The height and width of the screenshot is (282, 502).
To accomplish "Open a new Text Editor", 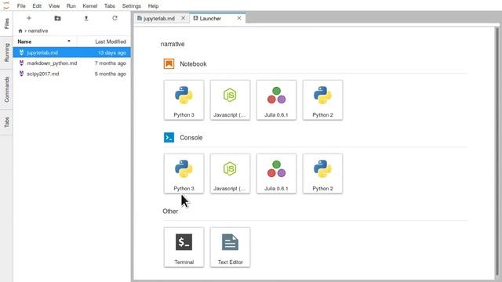I will point(230,248).
